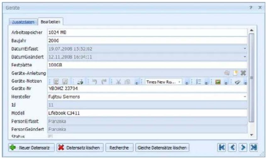
Task: Click the Baujahr field showing 2006
Action: [147, 40]
